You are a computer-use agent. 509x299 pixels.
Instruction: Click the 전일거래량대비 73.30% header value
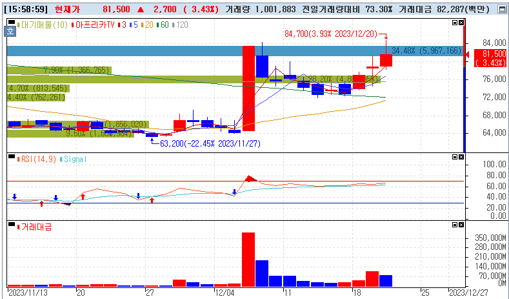tap(347, 10)
